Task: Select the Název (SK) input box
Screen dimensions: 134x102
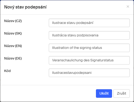Action: 89,35
